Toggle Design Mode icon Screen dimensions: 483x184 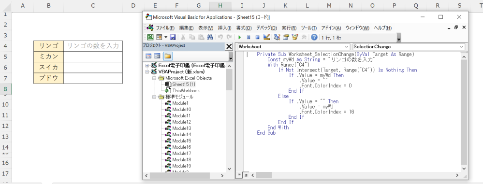[x=266, y=37]
